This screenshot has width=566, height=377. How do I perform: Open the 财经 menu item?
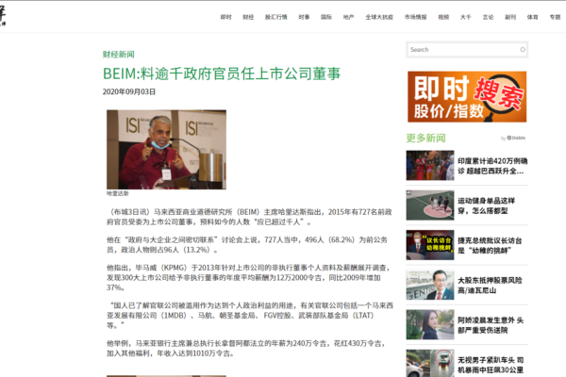tap(248, 17)
